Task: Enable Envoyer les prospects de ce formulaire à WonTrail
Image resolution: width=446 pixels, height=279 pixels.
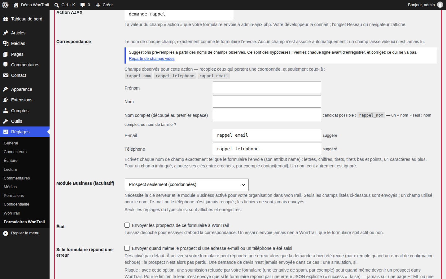Action: pyautogui.click(x=127, y=225)
